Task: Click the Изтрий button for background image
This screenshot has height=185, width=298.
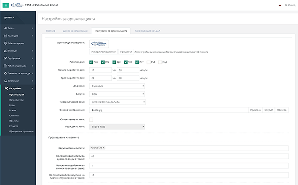Action: [x=269, y=110]
